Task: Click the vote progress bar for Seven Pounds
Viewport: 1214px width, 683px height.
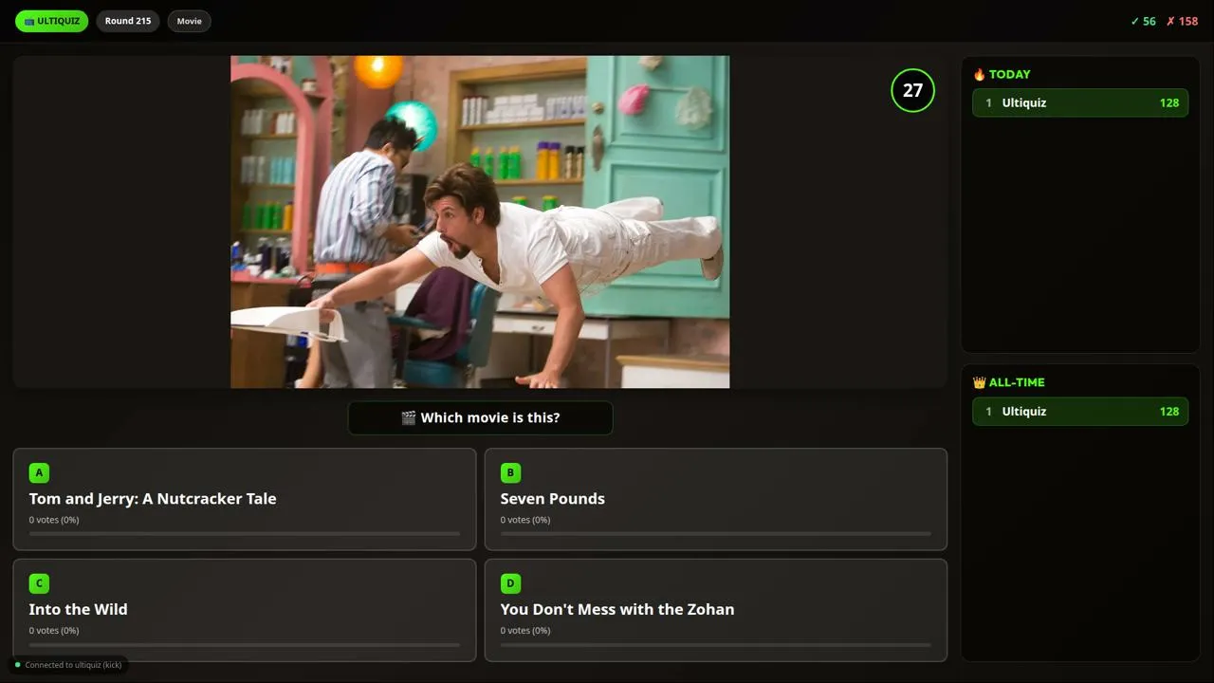Action: click(x=716, y=534)
